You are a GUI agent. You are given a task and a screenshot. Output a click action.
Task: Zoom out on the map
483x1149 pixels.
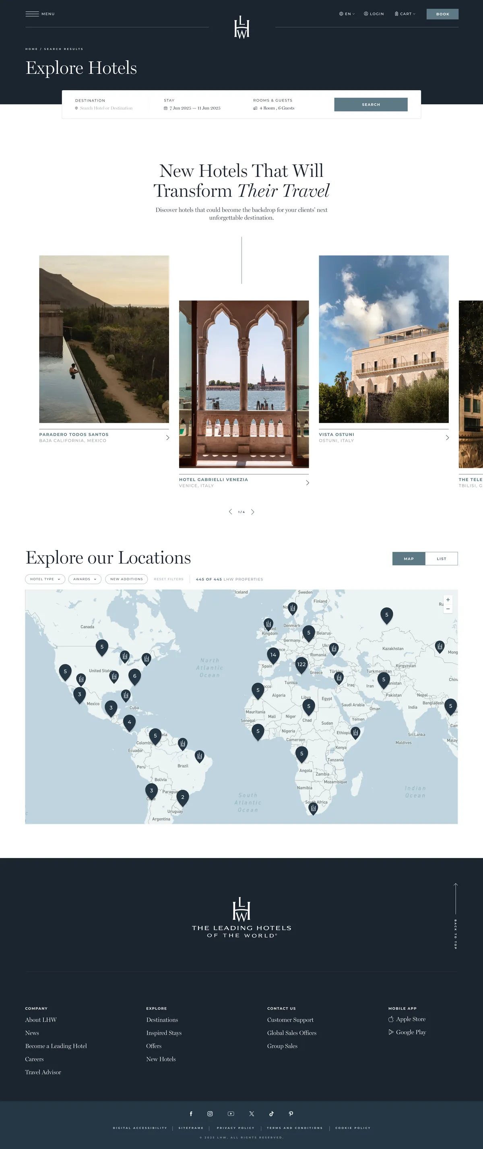[448, 609]
